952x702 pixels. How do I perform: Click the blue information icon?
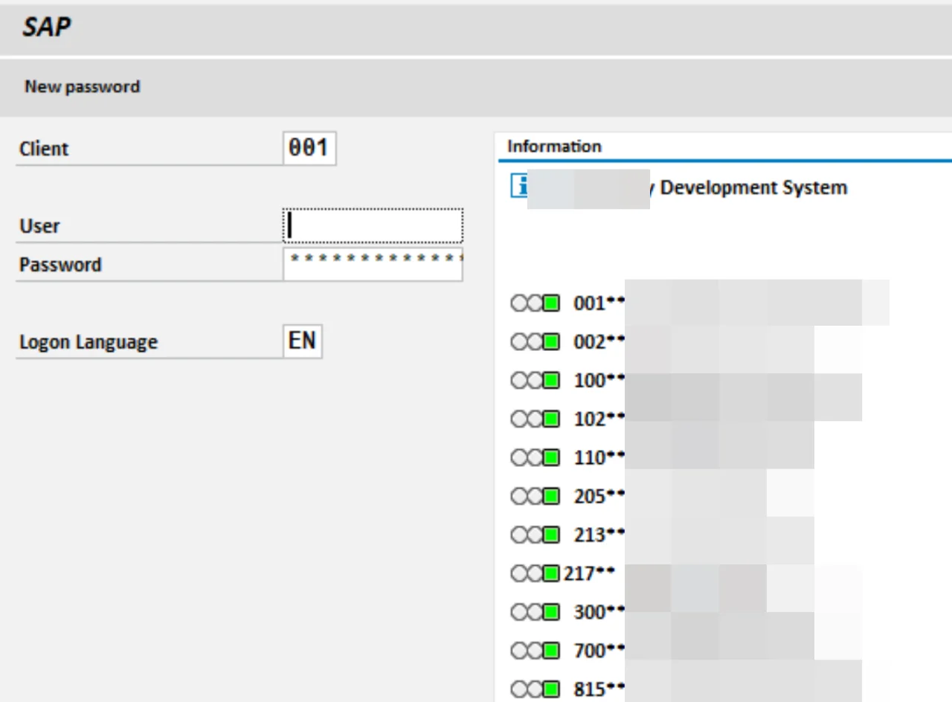(518, 185)
